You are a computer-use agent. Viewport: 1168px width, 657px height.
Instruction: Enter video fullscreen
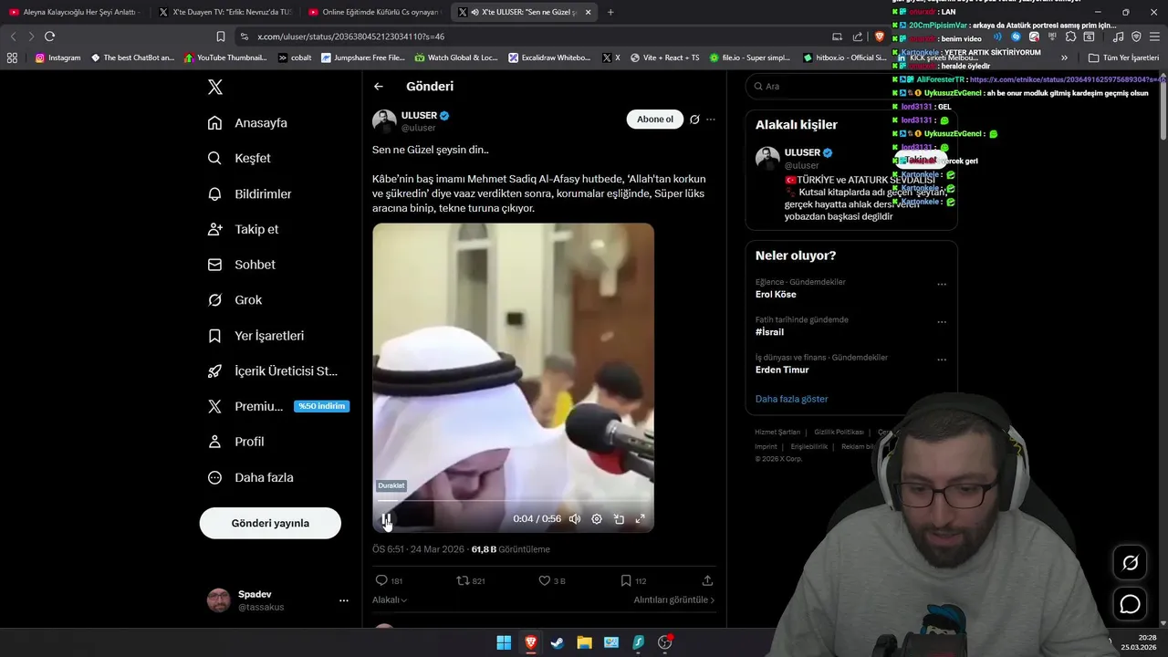coord(641,519)
